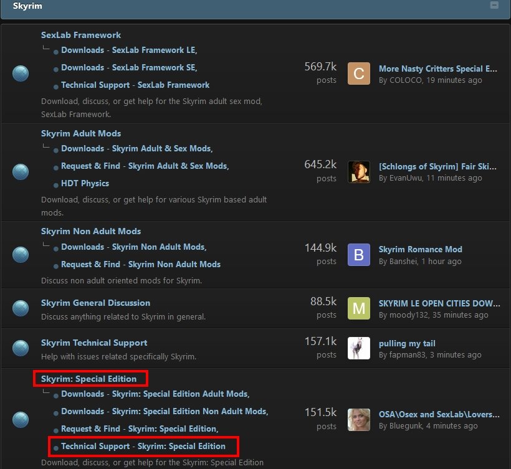
Task: Click the '151.5k' post count
Action: click(x=320, y=412)
